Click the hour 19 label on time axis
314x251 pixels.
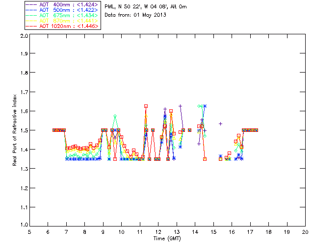287,232
